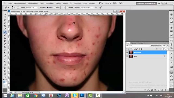Click the pattern picker box in options bar
The image size is (174, 98).
tap(63, 7)
